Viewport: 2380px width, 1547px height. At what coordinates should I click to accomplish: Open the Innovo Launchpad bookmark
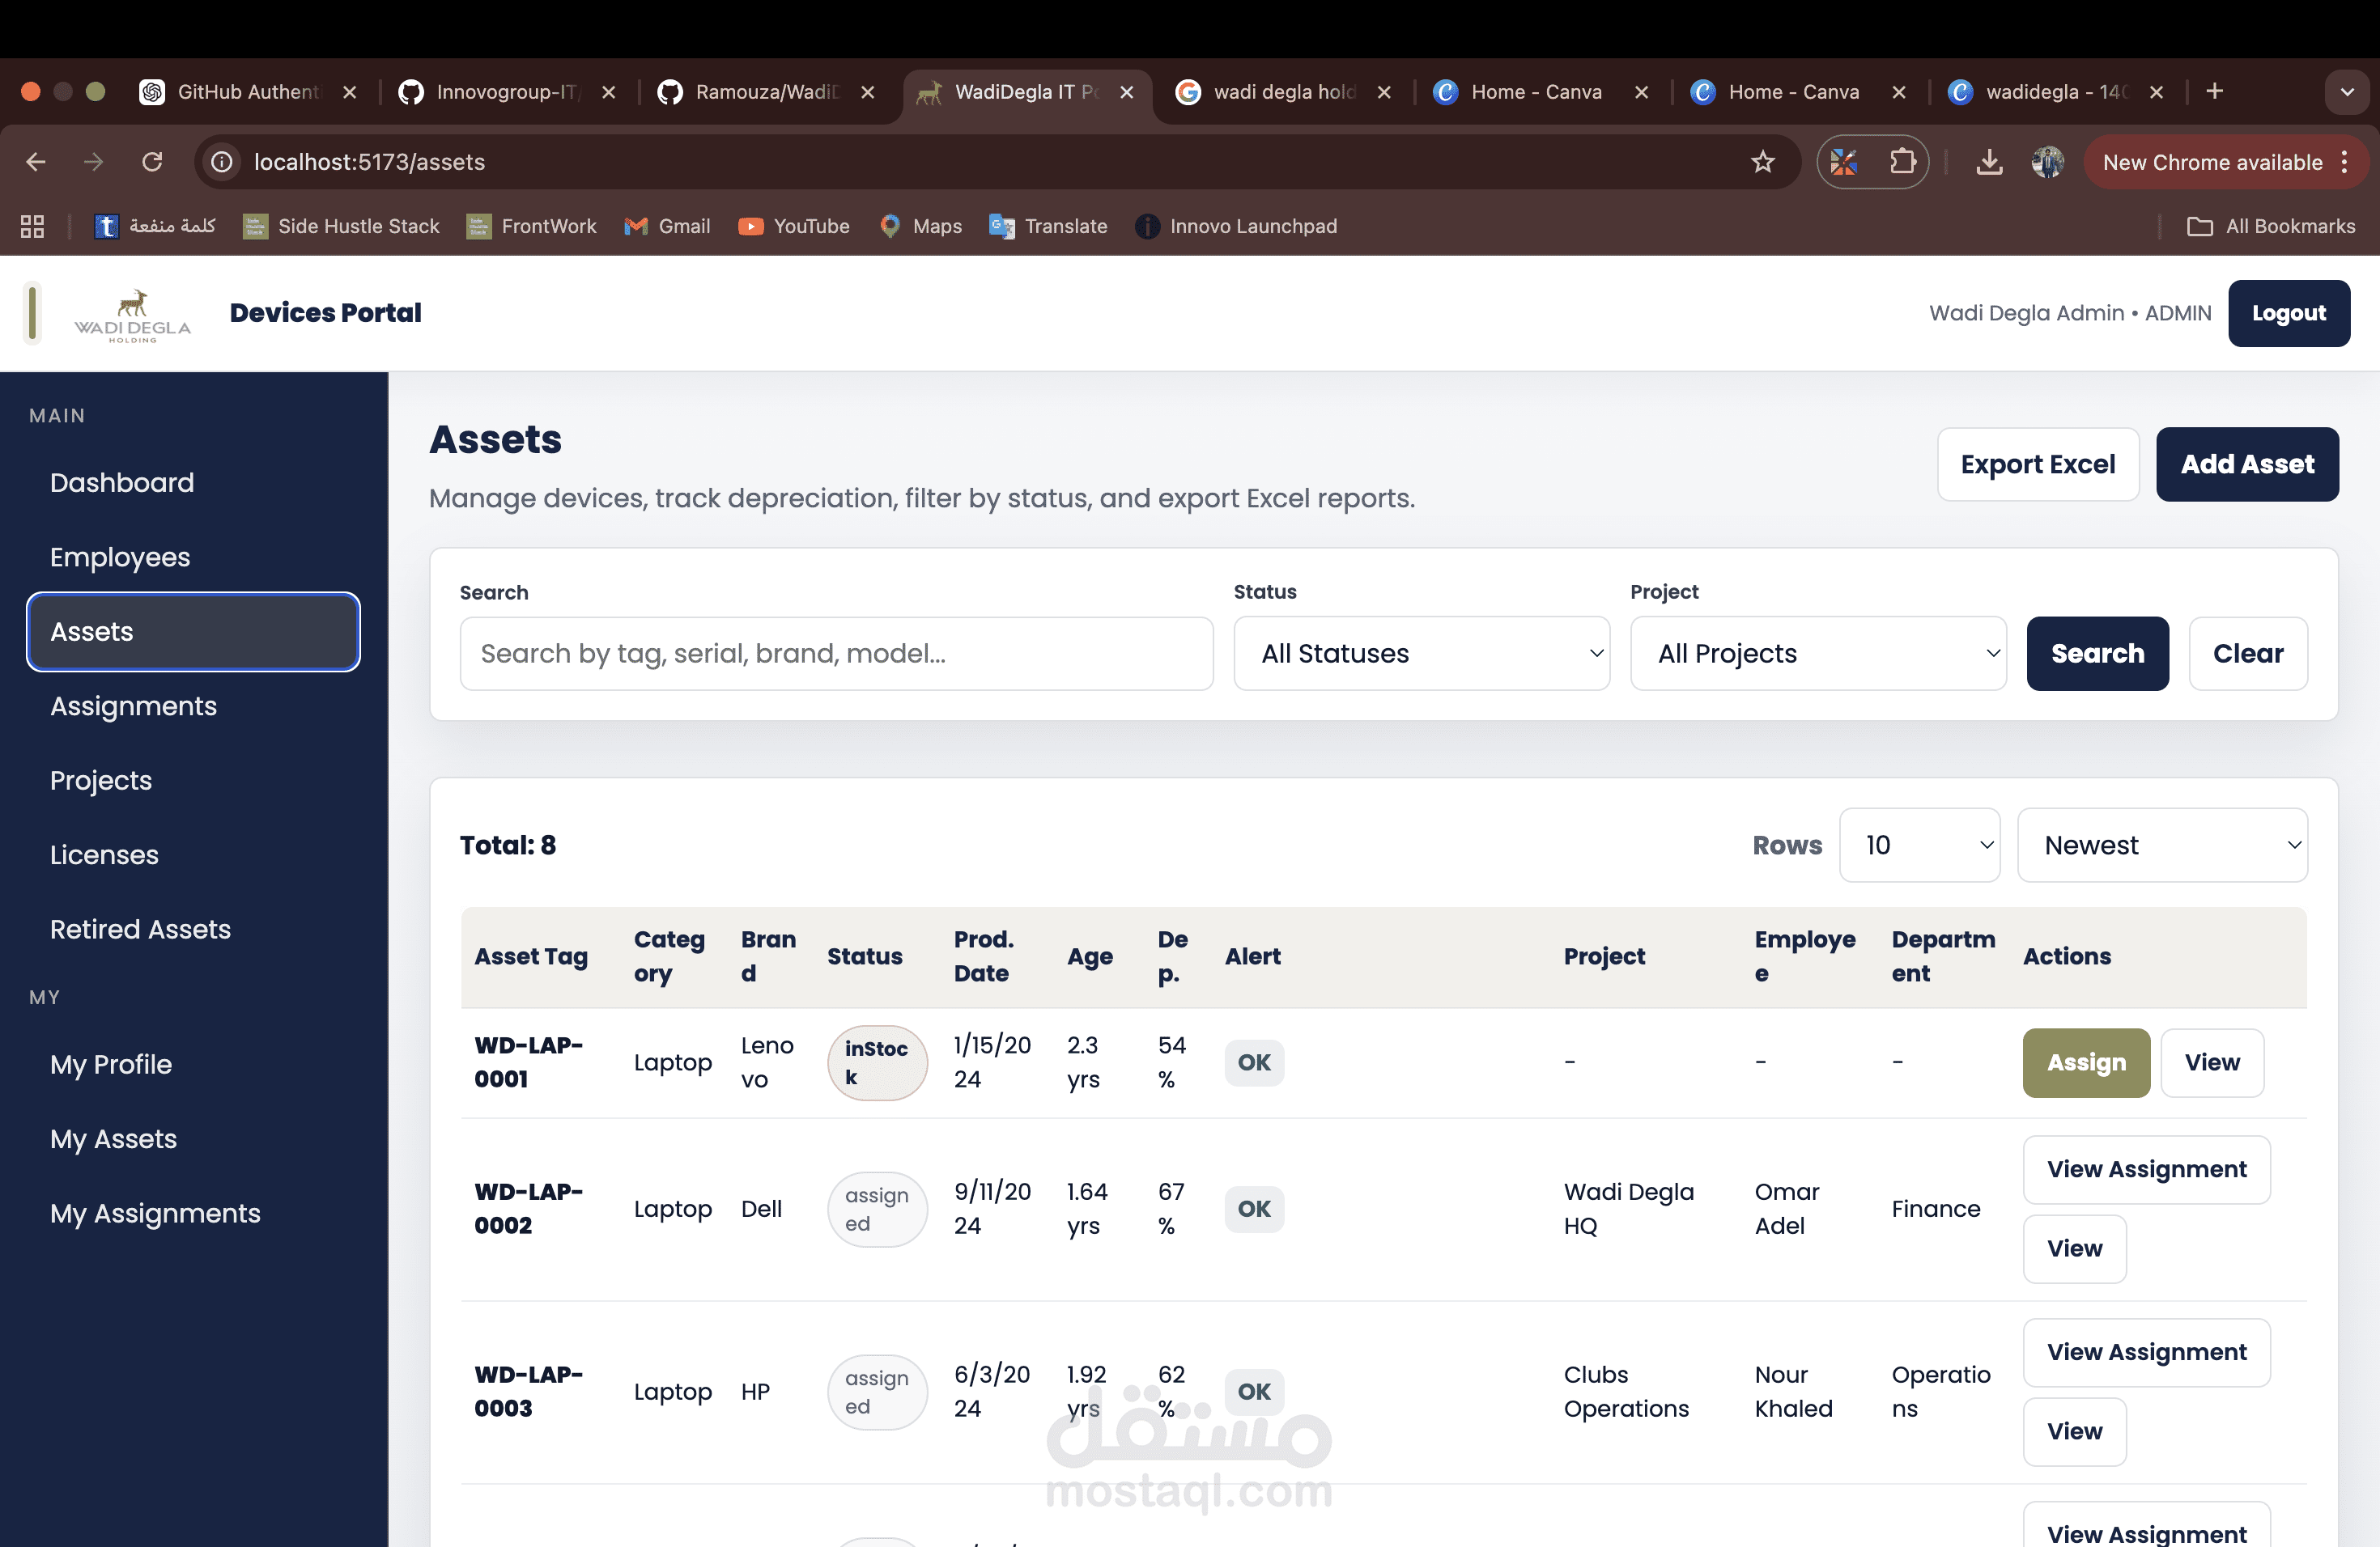1236,227
